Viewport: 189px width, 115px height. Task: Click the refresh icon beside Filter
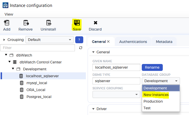click(81, 48)
